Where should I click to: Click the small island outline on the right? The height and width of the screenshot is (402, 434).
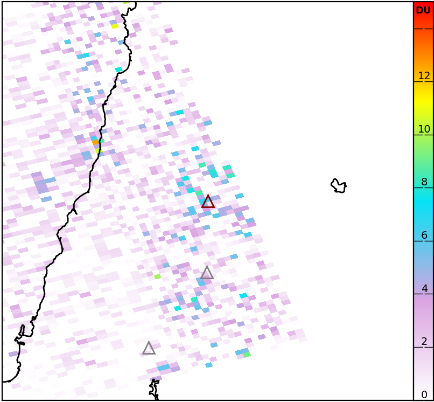338,186
